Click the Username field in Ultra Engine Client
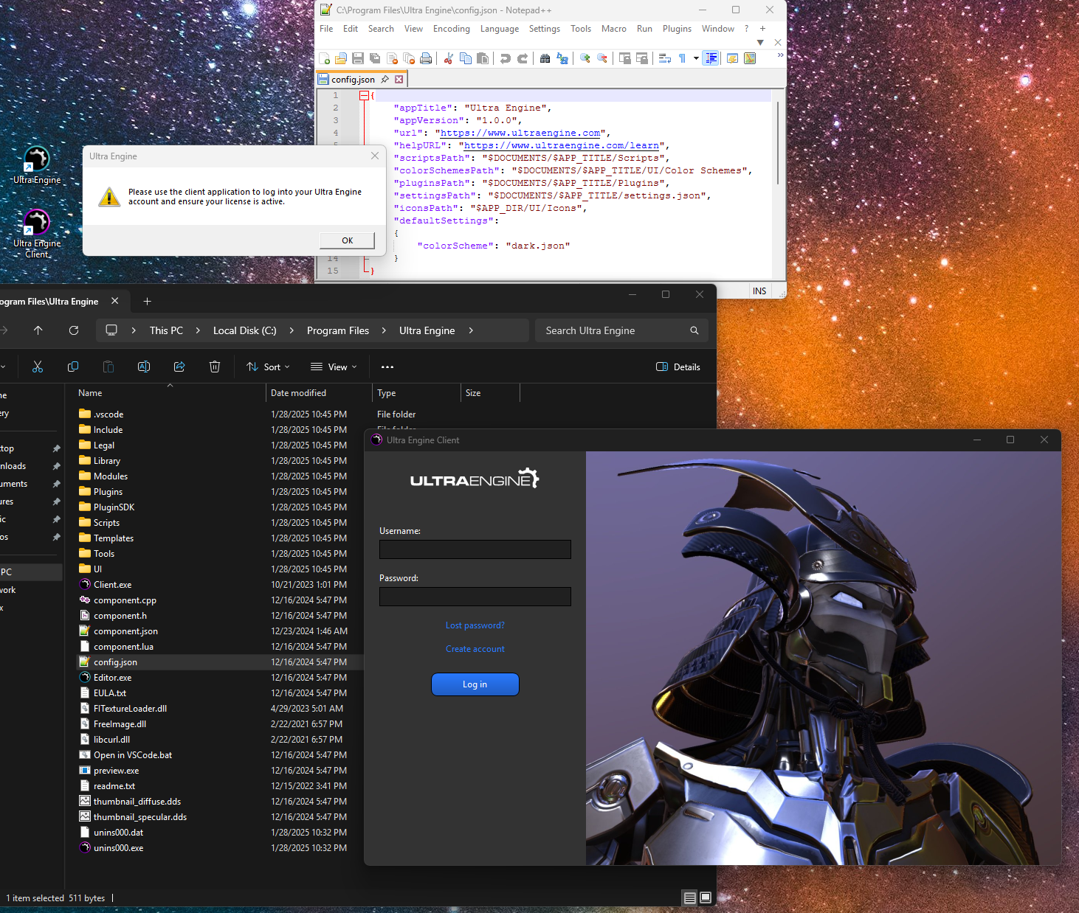 475,549
